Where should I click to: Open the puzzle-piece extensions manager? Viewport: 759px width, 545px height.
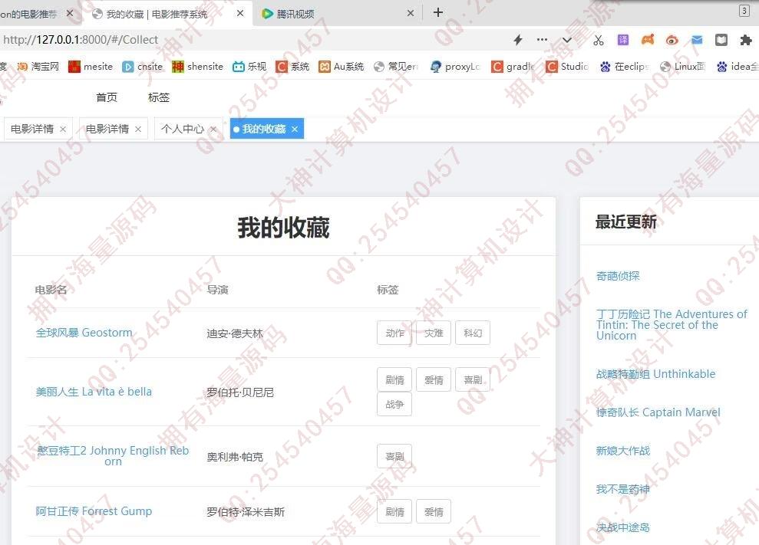coord(746,40)
